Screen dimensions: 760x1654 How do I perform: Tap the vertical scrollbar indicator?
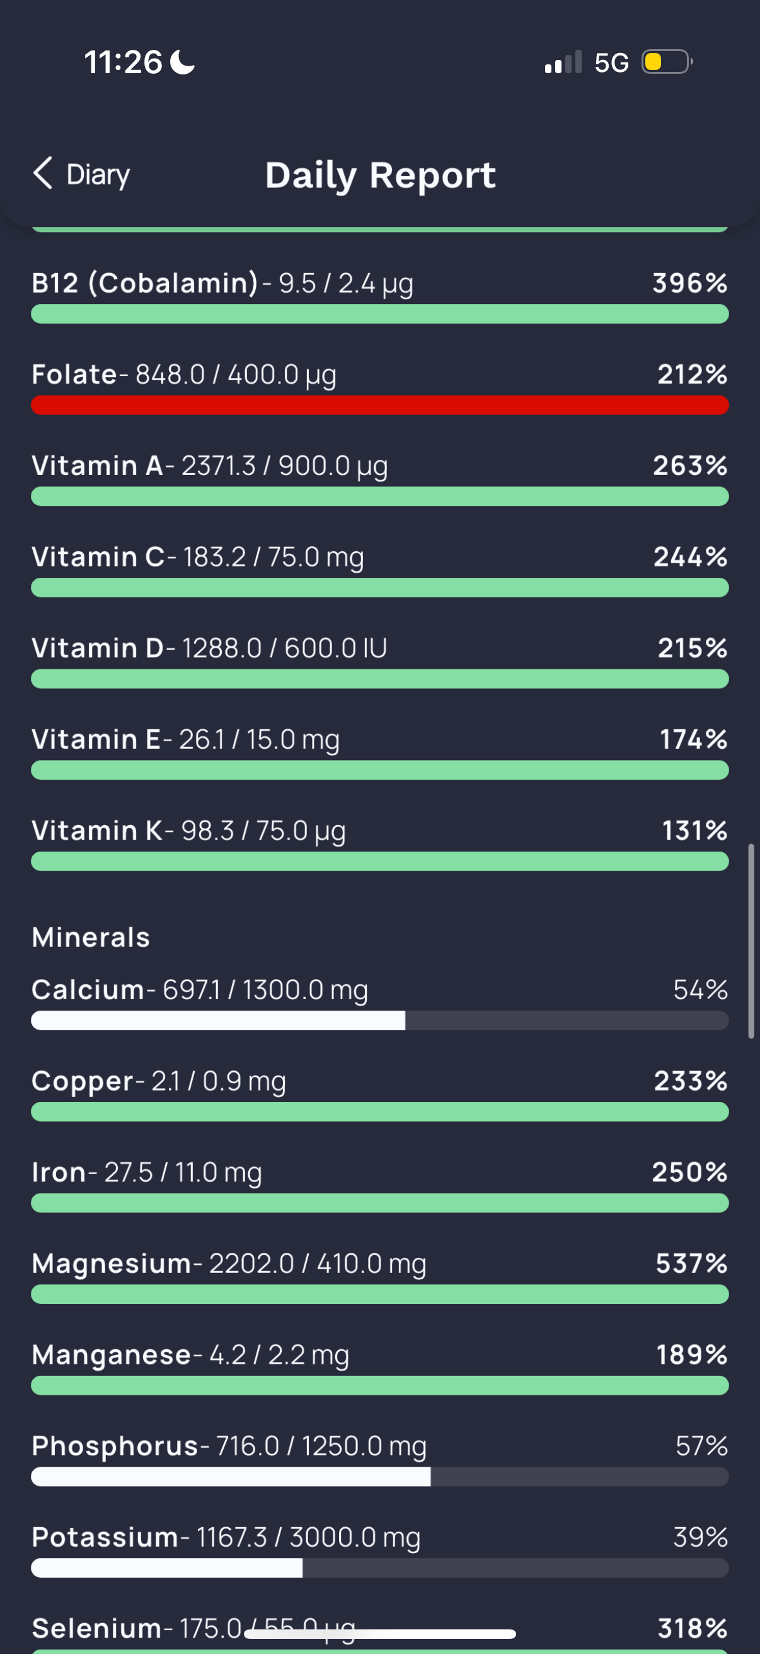[751, 941]
